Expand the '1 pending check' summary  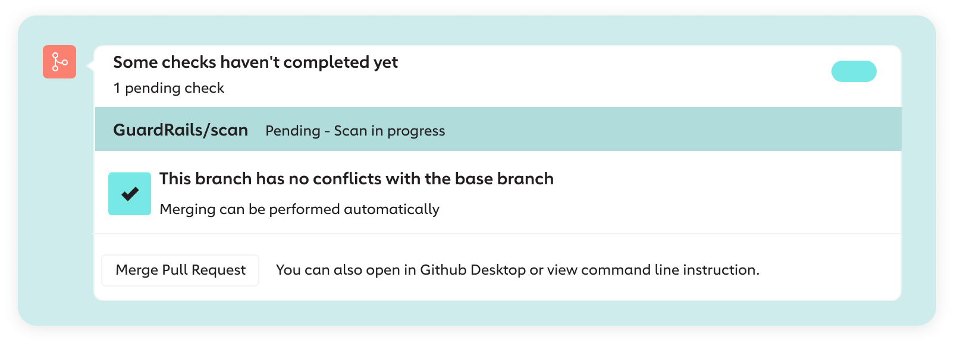[x=169, y=88]
